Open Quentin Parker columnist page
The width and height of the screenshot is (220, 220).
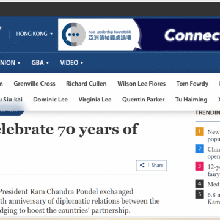(143, 100)
